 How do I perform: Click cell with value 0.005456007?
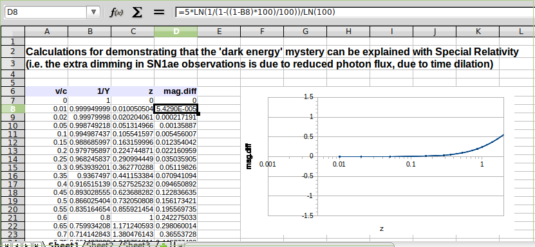click(176, 134)
